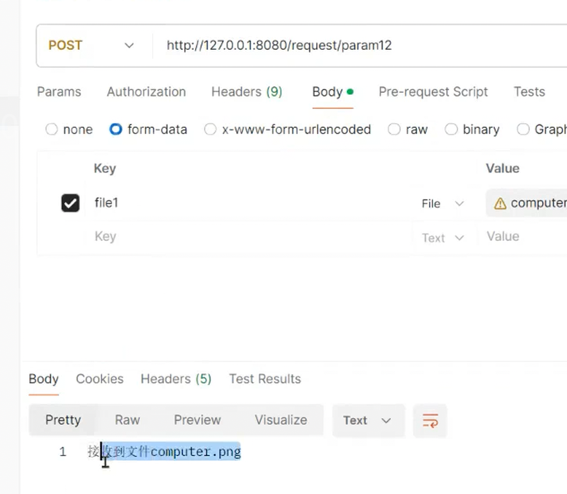Open the File type dropdown for file1
Viewport: 567px width, 494px height.
click(443, 204)
